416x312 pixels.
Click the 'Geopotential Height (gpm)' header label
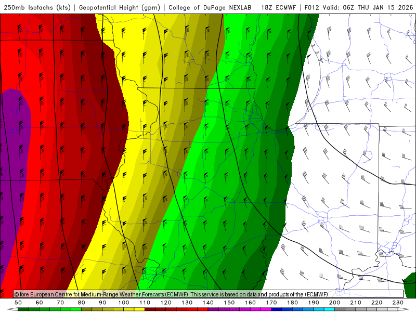pyautogui.click(x=120, y=8)
